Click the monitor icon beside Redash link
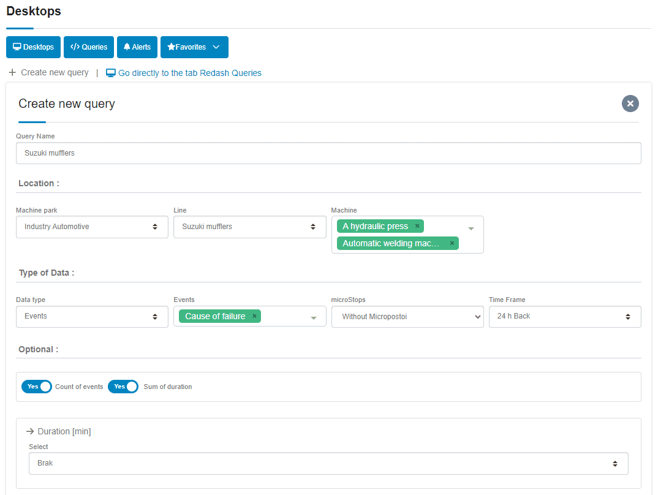Image resolution: width=658 pixels, height=495 pixels. (x=111, y=73)
